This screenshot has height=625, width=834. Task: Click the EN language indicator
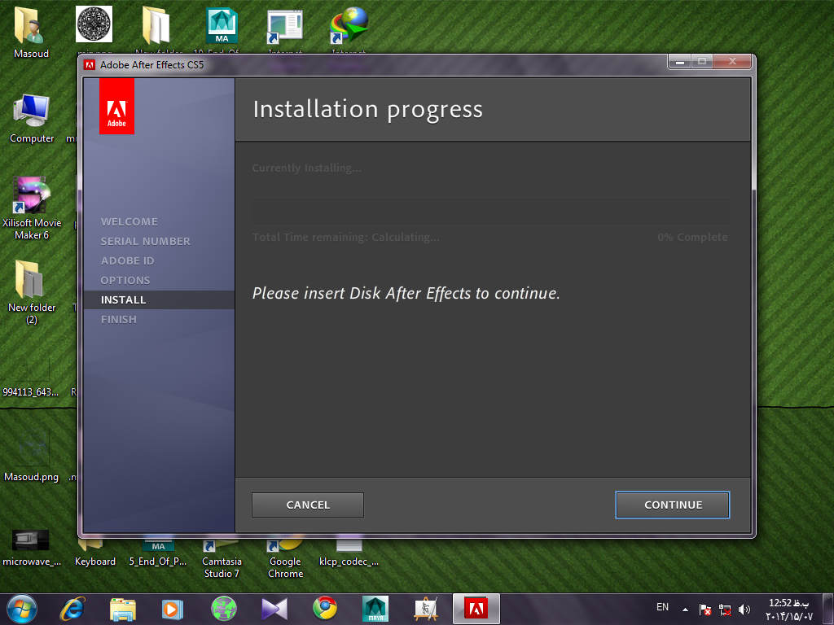(x=662, y=607)
